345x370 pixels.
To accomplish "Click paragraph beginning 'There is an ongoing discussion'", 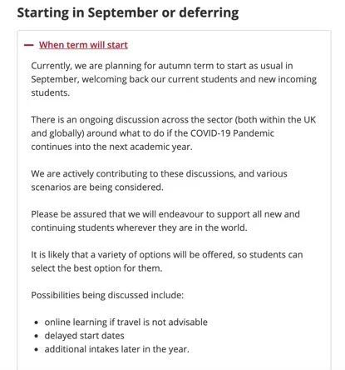I will 174,133.
